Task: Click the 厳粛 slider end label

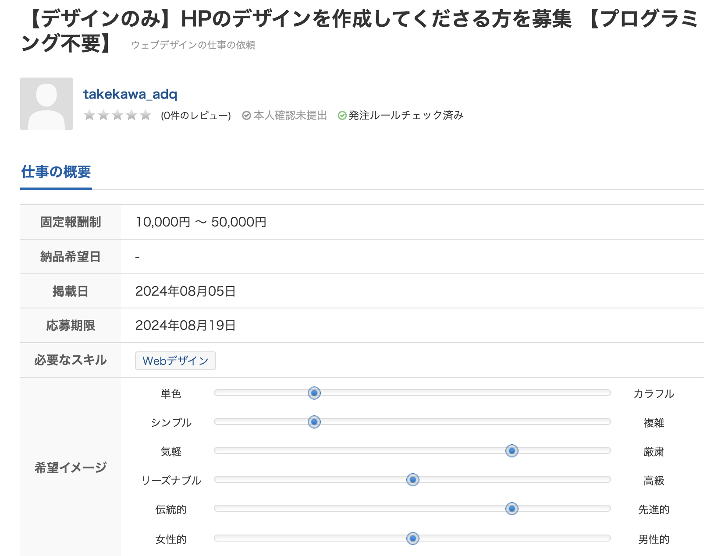Action: pos(654,452)
